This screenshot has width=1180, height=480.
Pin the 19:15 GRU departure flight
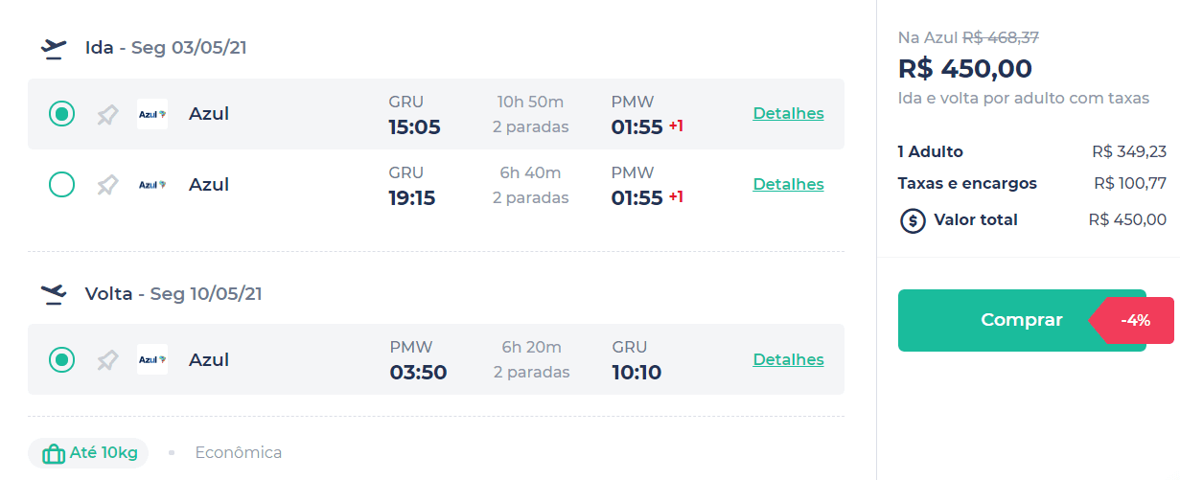(107, 185)
